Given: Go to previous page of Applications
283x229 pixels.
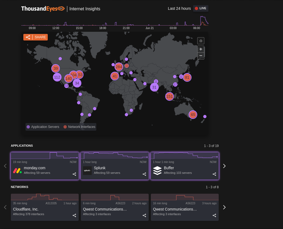Looking at the screenshot, I should [x=5, y=166].
